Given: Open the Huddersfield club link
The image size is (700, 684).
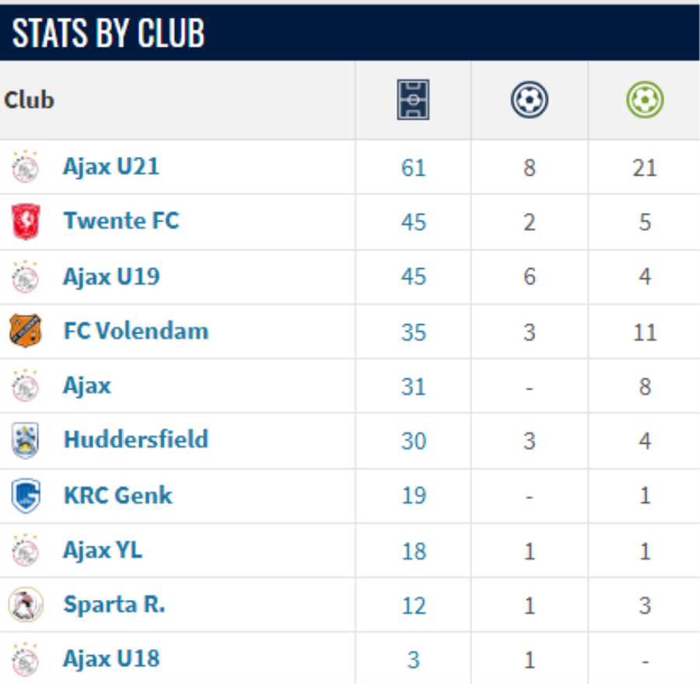Looking at the screenshot, I should tap(136, 439).
